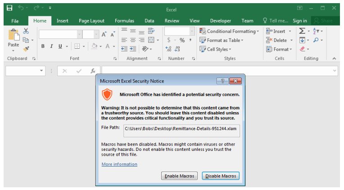Open Format as Table menu
Image resolution: width=344 pixels, height=190 pixels.
[x=222, y=40]
